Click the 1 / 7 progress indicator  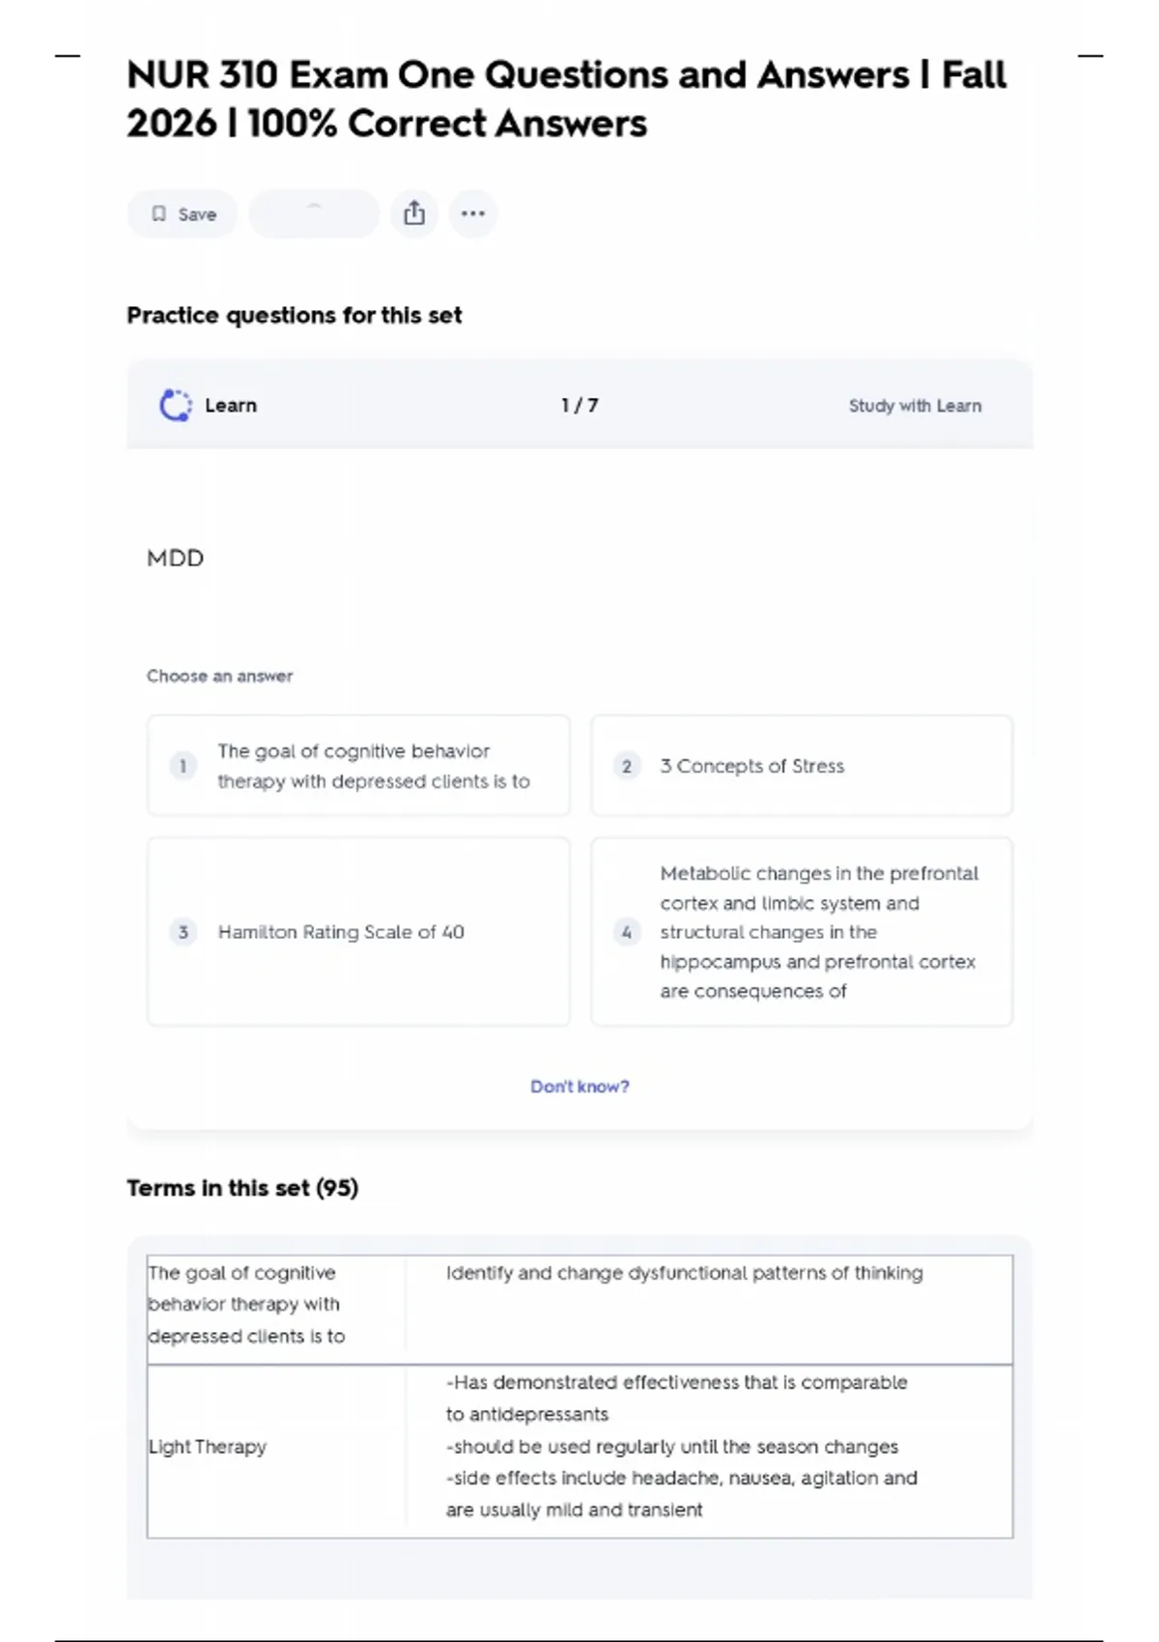(579, 406)
